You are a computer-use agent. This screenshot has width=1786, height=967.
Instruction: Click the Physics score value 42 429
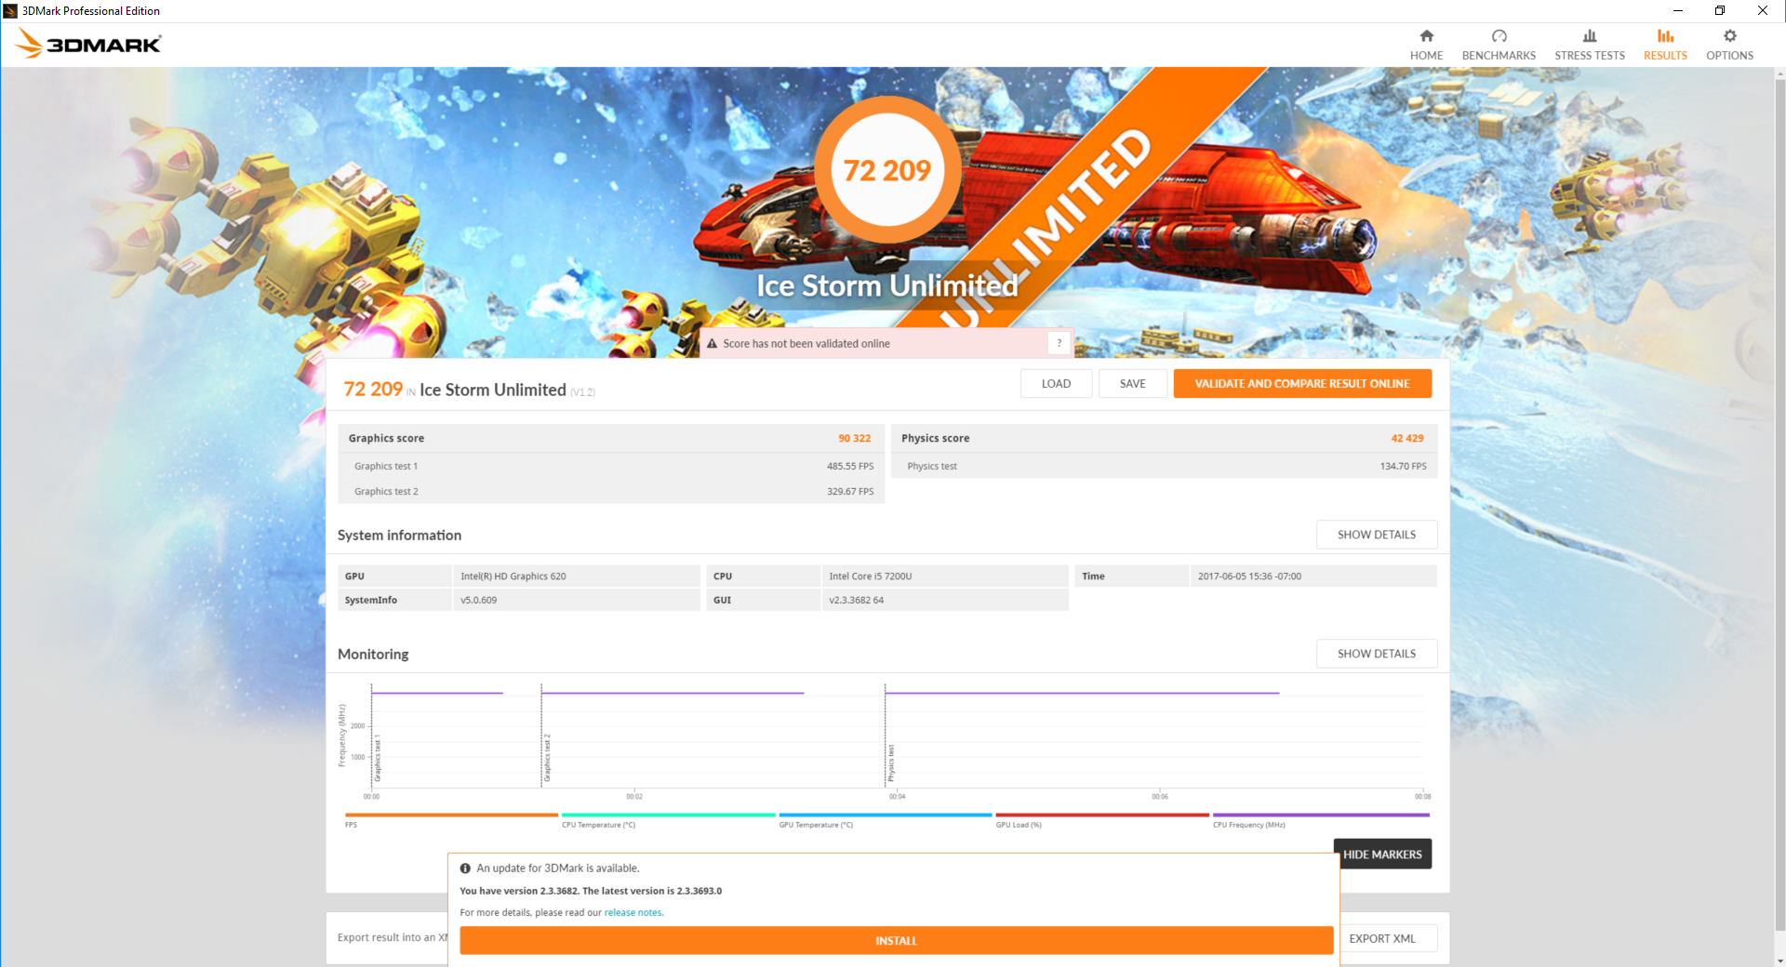pos(1406,438)
